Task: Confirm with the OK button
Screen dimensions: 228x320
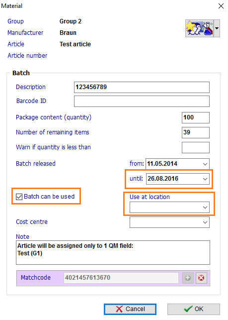Action: pyautogui.click(x=194, y=309)
